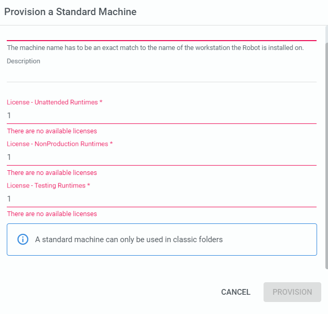This screenshot has width=328, height=314.
Task: Select the Testing Runtimes value field
Action: [x=162, y=199]
